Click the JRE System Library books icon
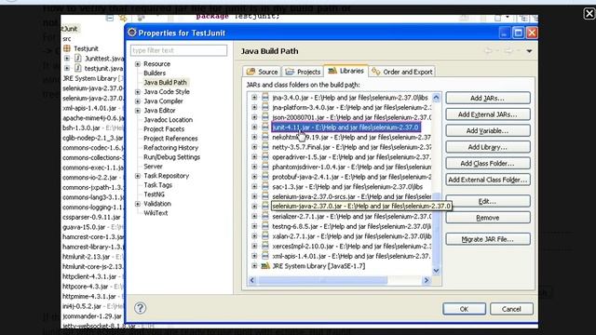Screen dimensions: 596x335 click(x=264, y=266)
